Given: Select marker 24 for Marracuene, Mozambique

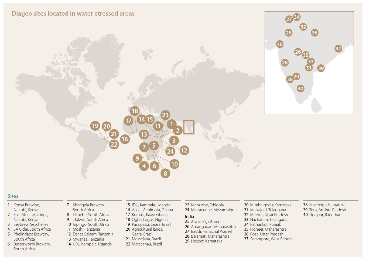Looking at the screenshot, I should pos(170,151).
